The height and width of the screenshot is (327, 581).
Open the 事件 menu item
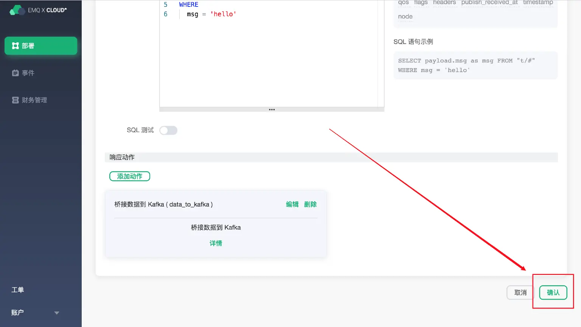(28, 73)
